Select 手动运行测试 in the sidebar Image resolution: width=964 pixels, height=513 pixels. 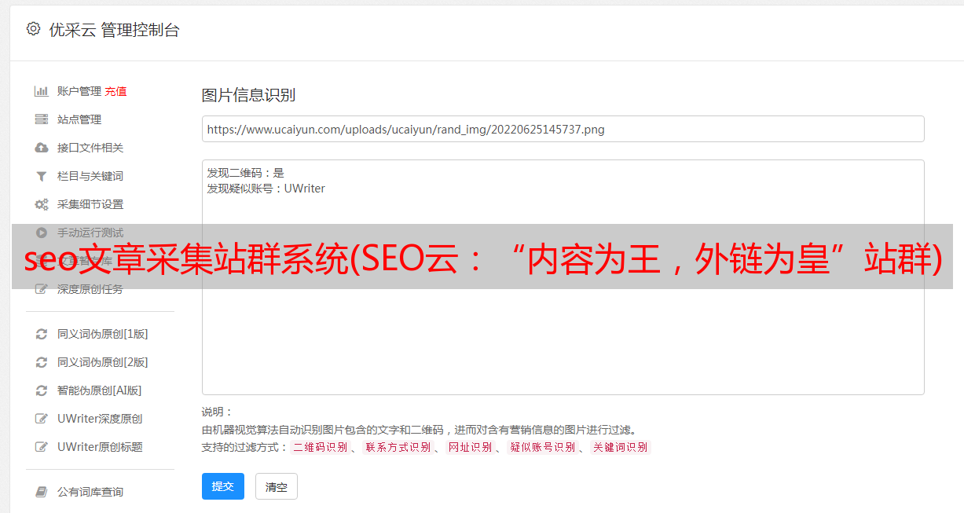point(90,233)
